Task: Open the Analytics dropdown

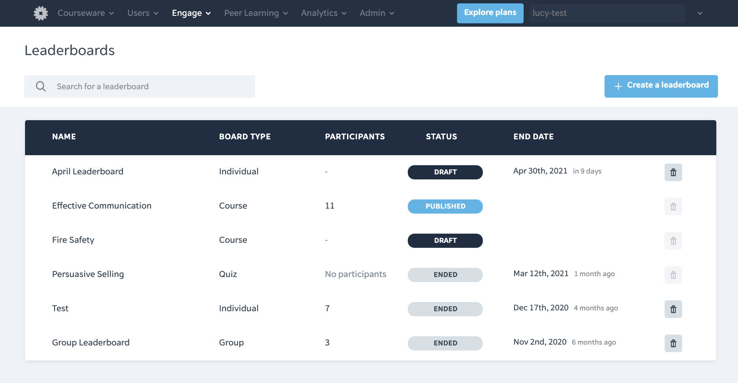Action: [324, 13]
